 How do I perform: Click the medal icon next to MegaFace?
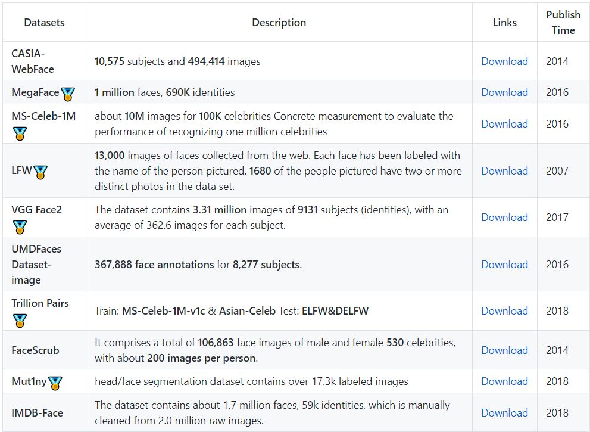pyautogui.click(x=68, y=94)
